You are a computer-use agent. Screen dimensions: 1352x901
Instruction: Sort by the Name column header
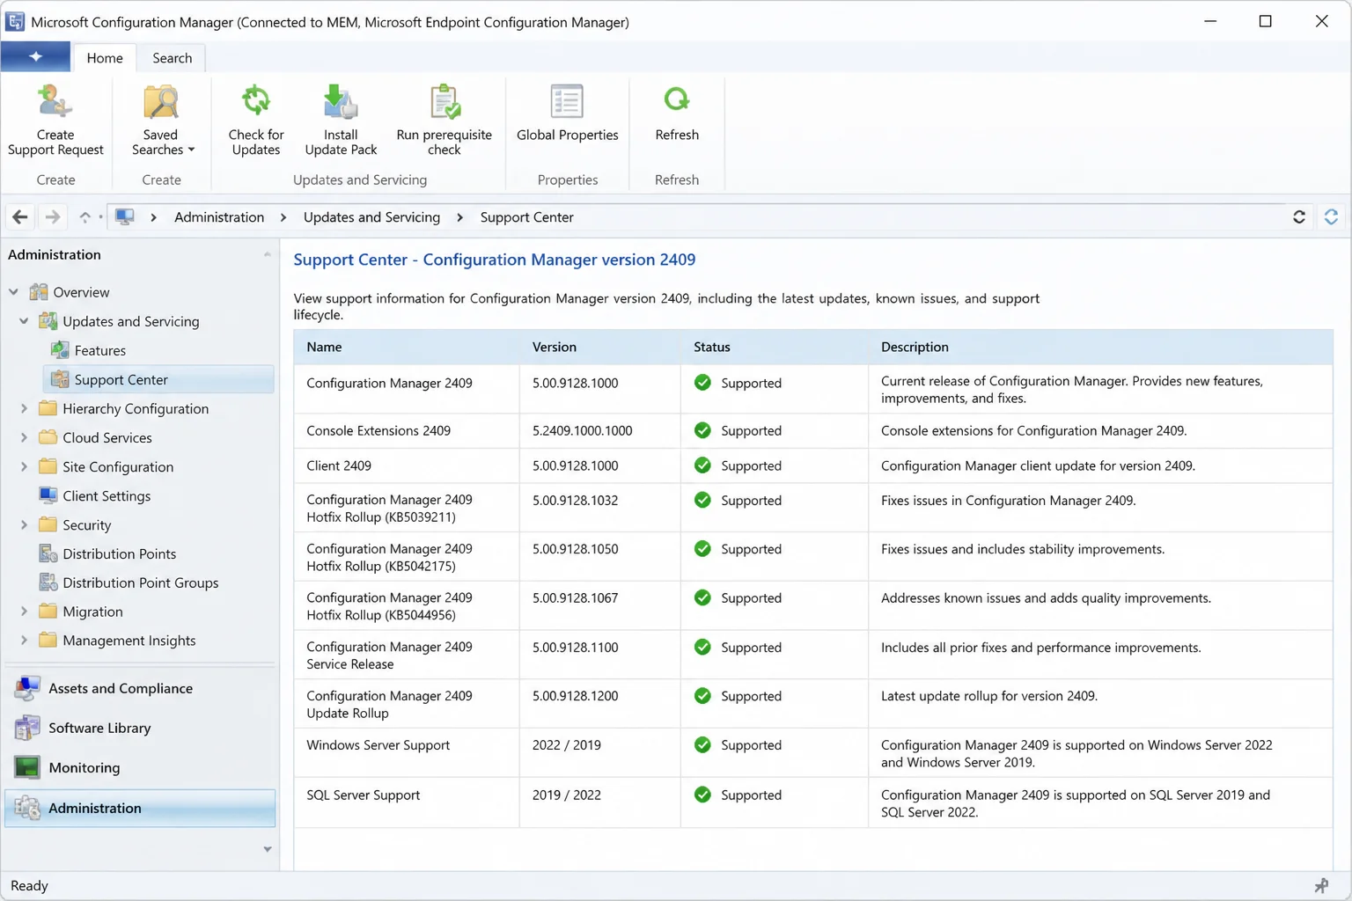pyautogui.click(x=407, y=347)
